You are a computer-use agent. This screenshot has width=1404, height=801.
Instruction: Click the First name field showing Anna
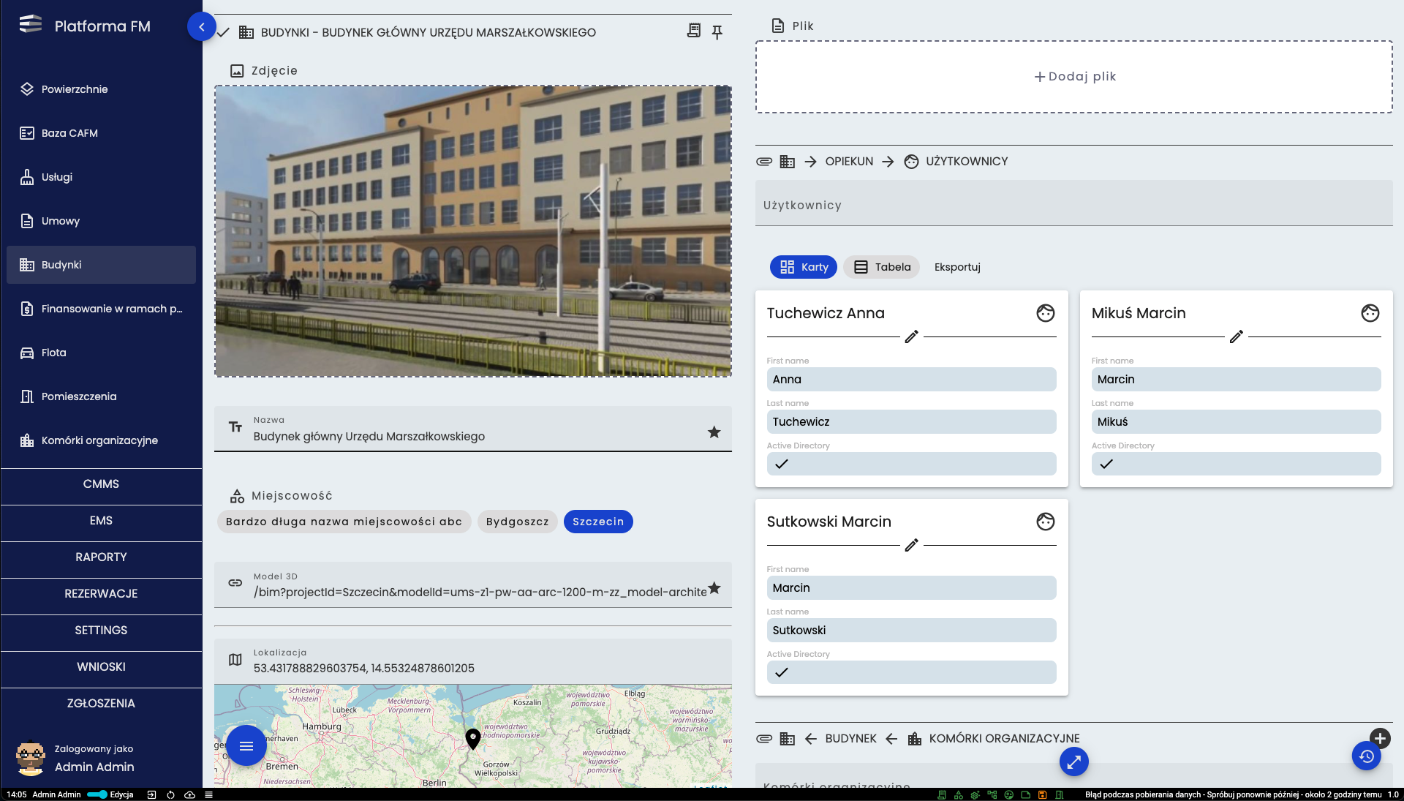pos(911,379)
